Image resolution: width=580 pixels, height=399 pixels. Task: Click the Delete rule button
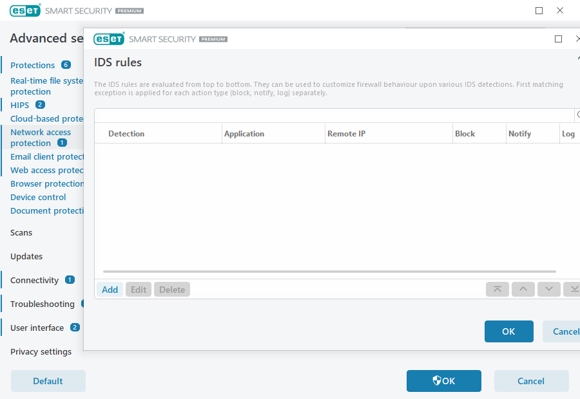click(x=172, y=290)
